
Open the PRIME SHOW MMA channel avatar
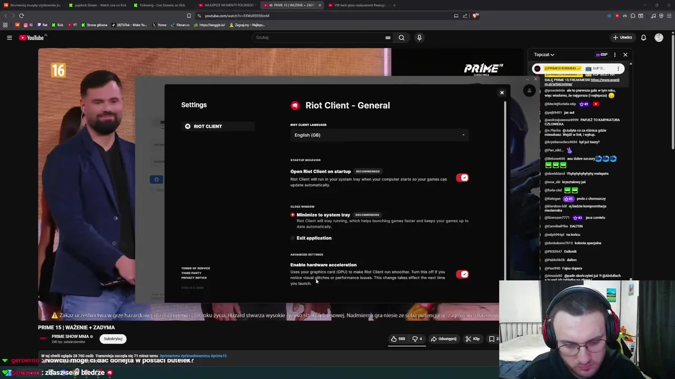44,339
